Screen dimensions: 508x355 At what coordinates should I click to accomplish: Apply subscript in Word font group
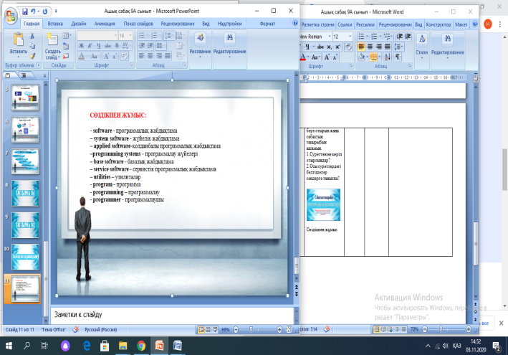(x=329, y=47)
